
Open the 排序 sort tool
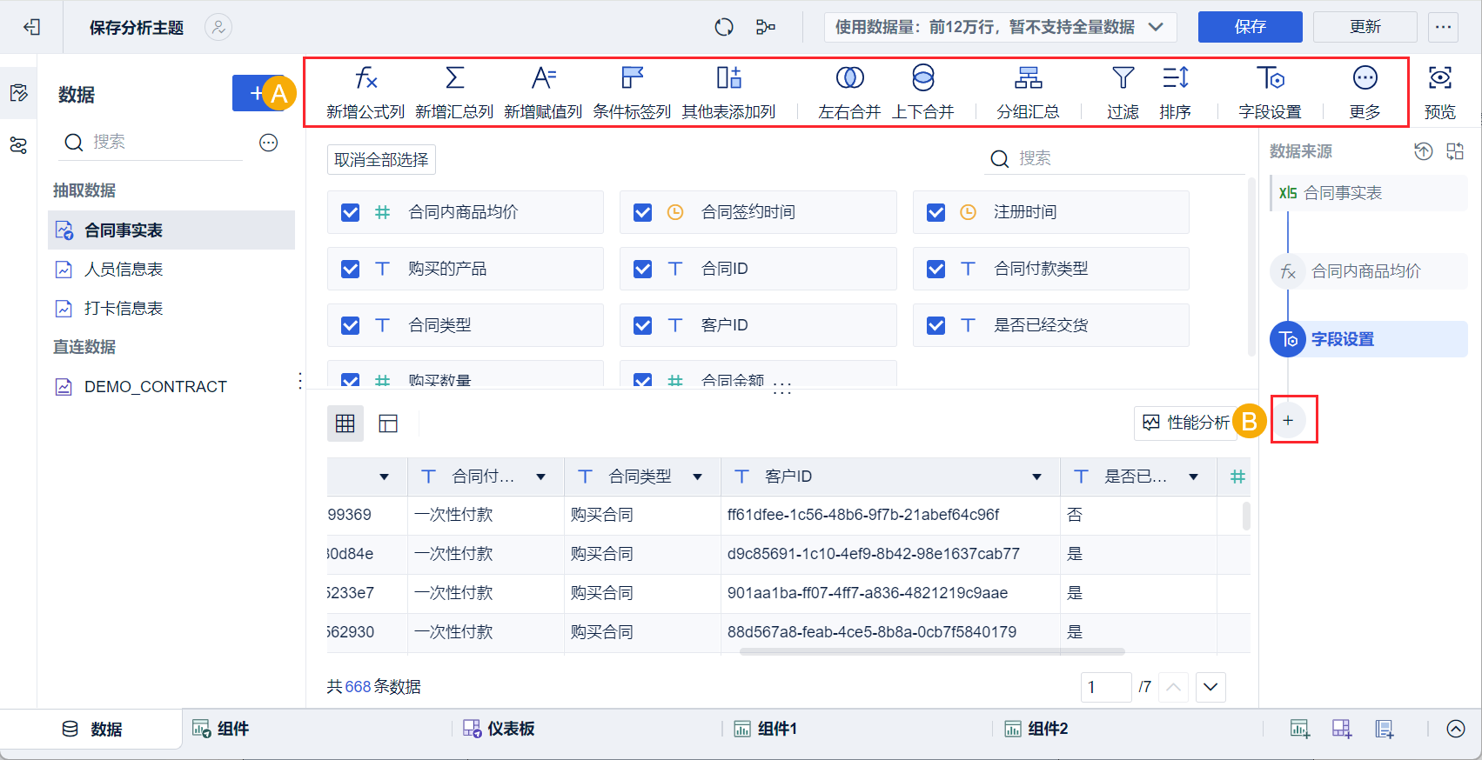pos(1176,92)
